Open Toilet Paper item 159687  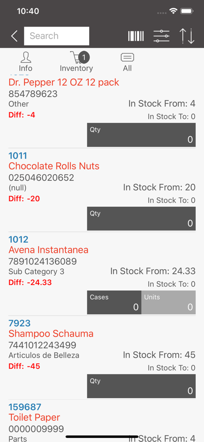[25, 407]
